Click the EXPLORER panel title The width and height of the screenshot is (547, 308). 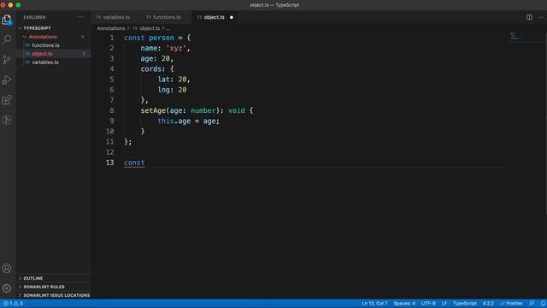tap(34, 17)
